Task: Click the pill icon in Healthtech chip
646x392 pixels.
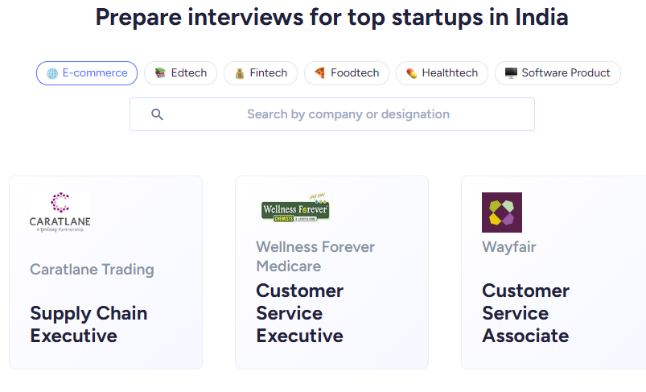Action: pos(412,73)
